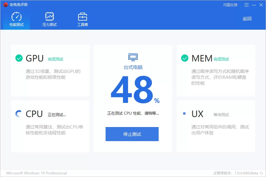Click the AnTuTu logo in the title bar
The width and height of the screenshot is (266, 177).
click(x=5, y=5)
